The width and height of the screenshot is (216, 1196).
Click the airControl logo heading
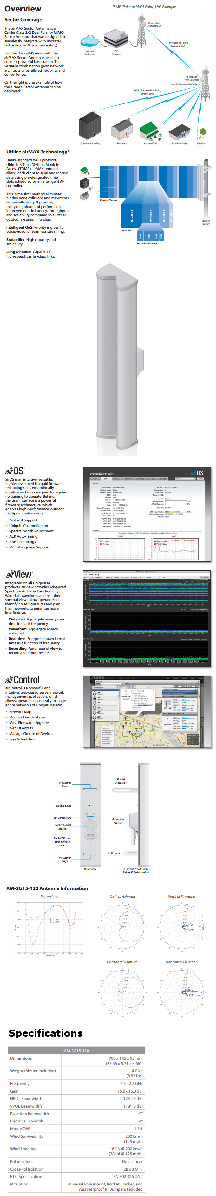point(23,680)
